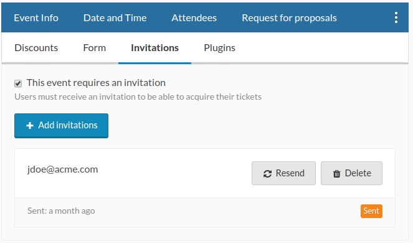The height and width of the screenshot is (243, 413).
Task: Click the trash can icon on Delete
Action: click(x=336, y=174)
